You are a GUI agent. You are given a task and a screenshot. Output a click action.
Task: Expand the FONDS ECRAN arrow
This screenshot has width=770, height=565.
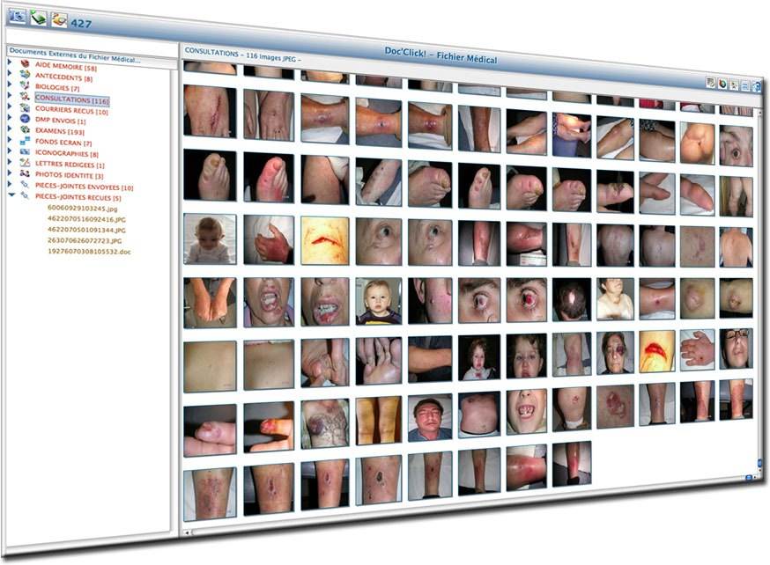tap(10, 140)
